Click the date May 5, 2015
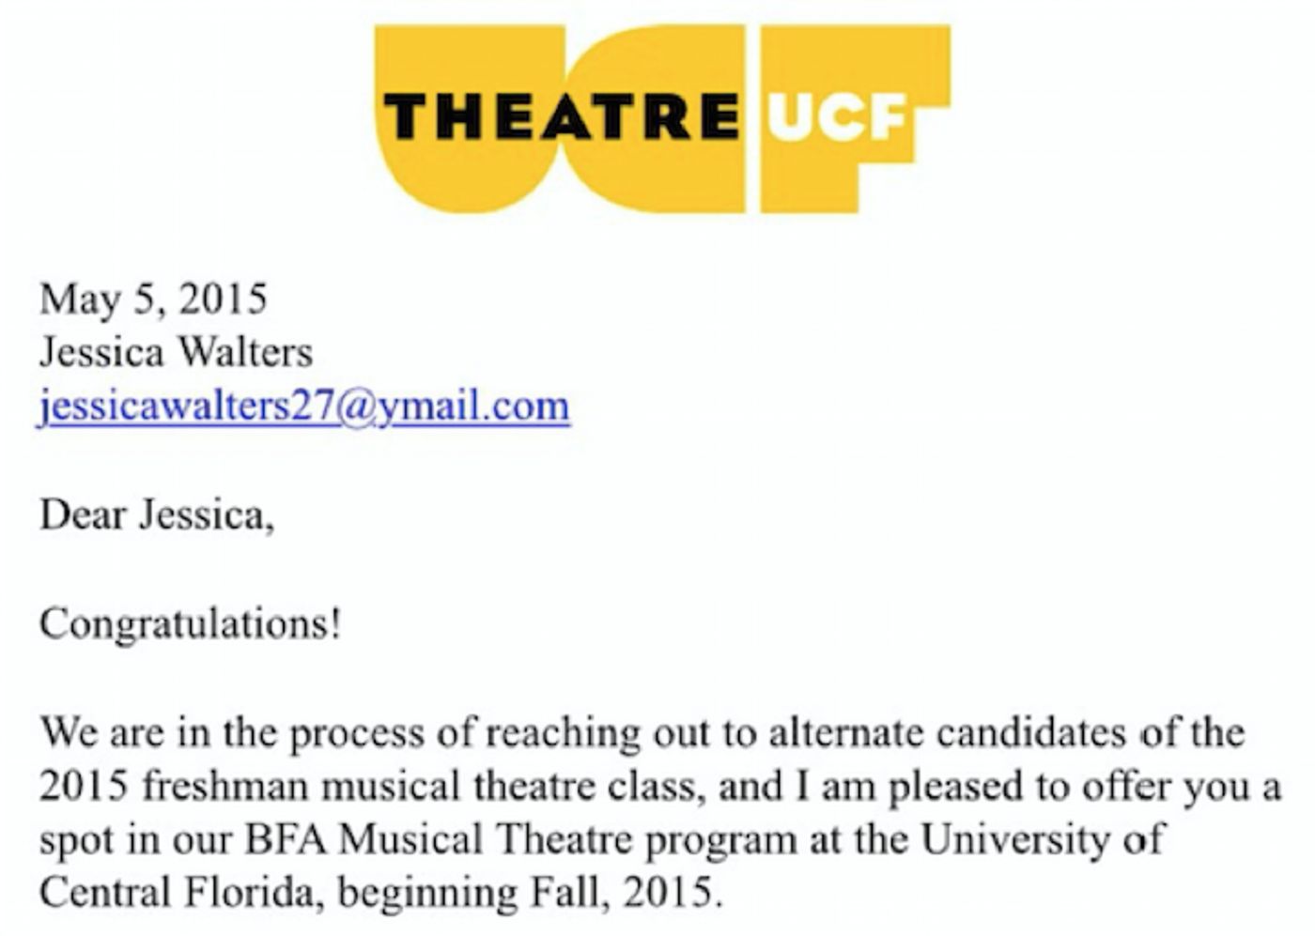Viewport: 1315px width, 936px height. point(153,299)
